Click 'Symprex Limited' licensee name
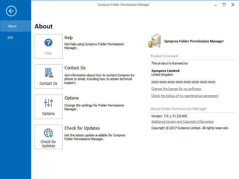Image resolution: width=239 pixels, height=179 pixels. pyautogui.click(x=165, y=71)
